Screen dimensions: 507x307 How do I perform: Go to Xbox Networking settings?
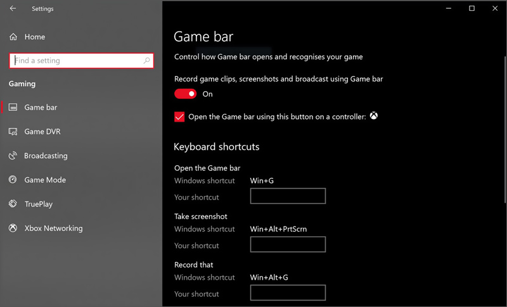[53, 228]
